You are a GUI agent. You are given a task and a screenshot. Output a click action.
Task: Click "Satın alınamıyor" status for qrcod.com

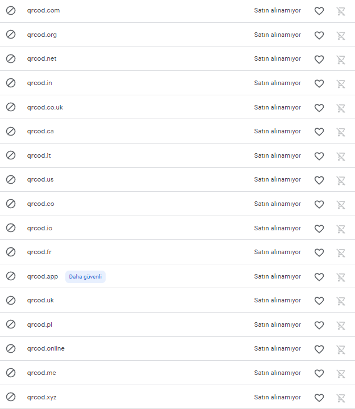pos(277,10)
